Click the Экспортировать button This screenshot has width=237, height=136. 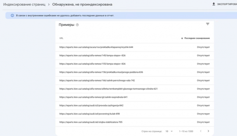(225, 4)
